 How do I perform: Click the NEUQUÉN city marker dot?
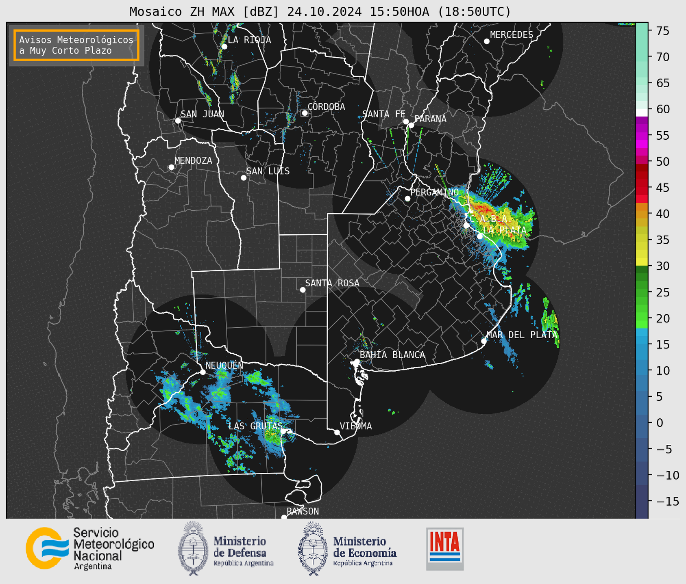click(x=203, y=372)
